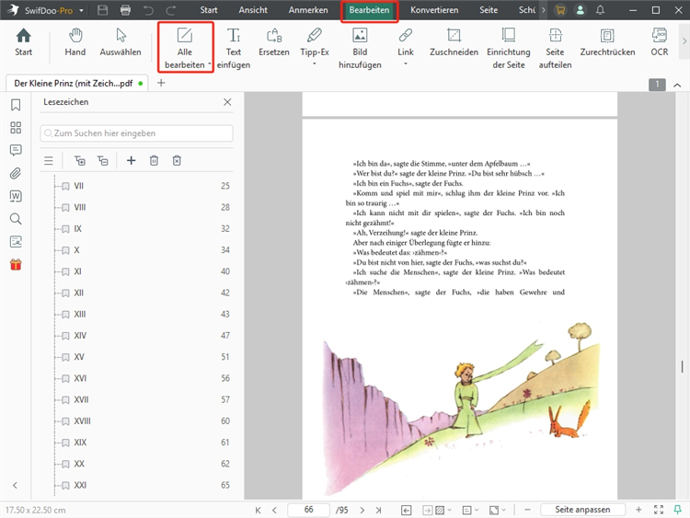This screenshot has height=518, width=690.
Task: Run the OCR tool
Action: point(660,42)
